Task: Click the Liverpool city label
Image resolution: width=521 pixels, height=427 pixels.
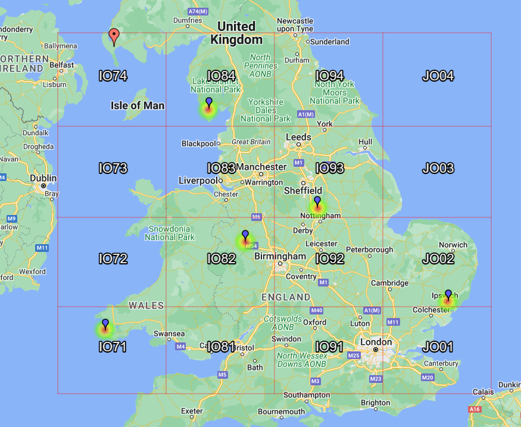Action: pyautogui.click(x=198, y=180)
